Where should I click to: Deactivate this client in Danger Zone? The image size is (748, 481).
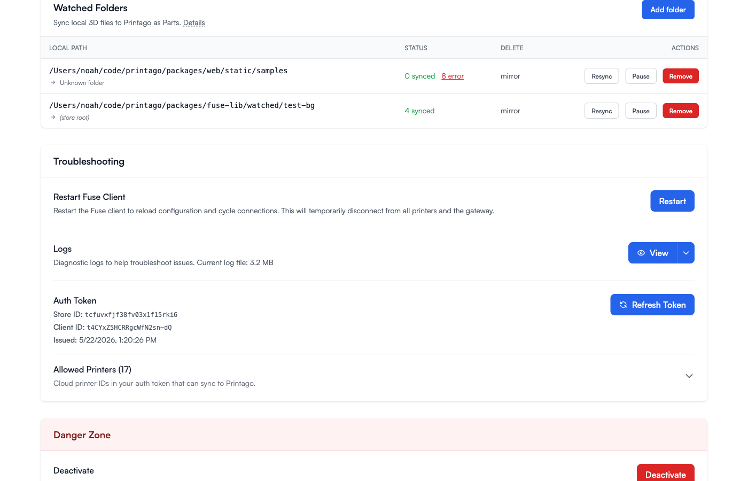coord(666,473)
